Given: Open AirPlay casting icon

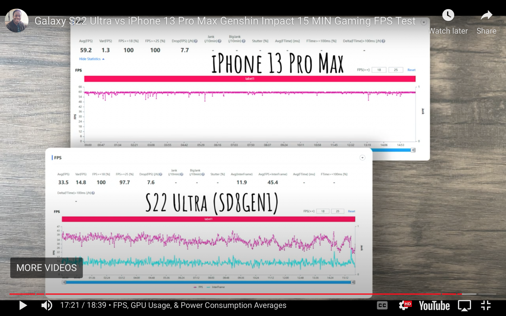Looking at the screenshot, I should [x=464, y=305].
